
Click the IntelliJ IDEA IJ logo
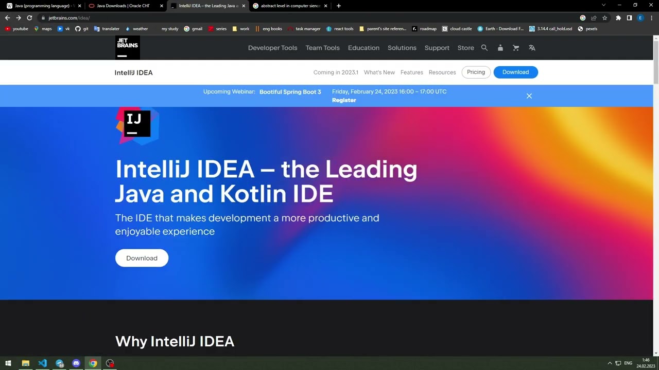pyautogui.click(x=137, y=125)
